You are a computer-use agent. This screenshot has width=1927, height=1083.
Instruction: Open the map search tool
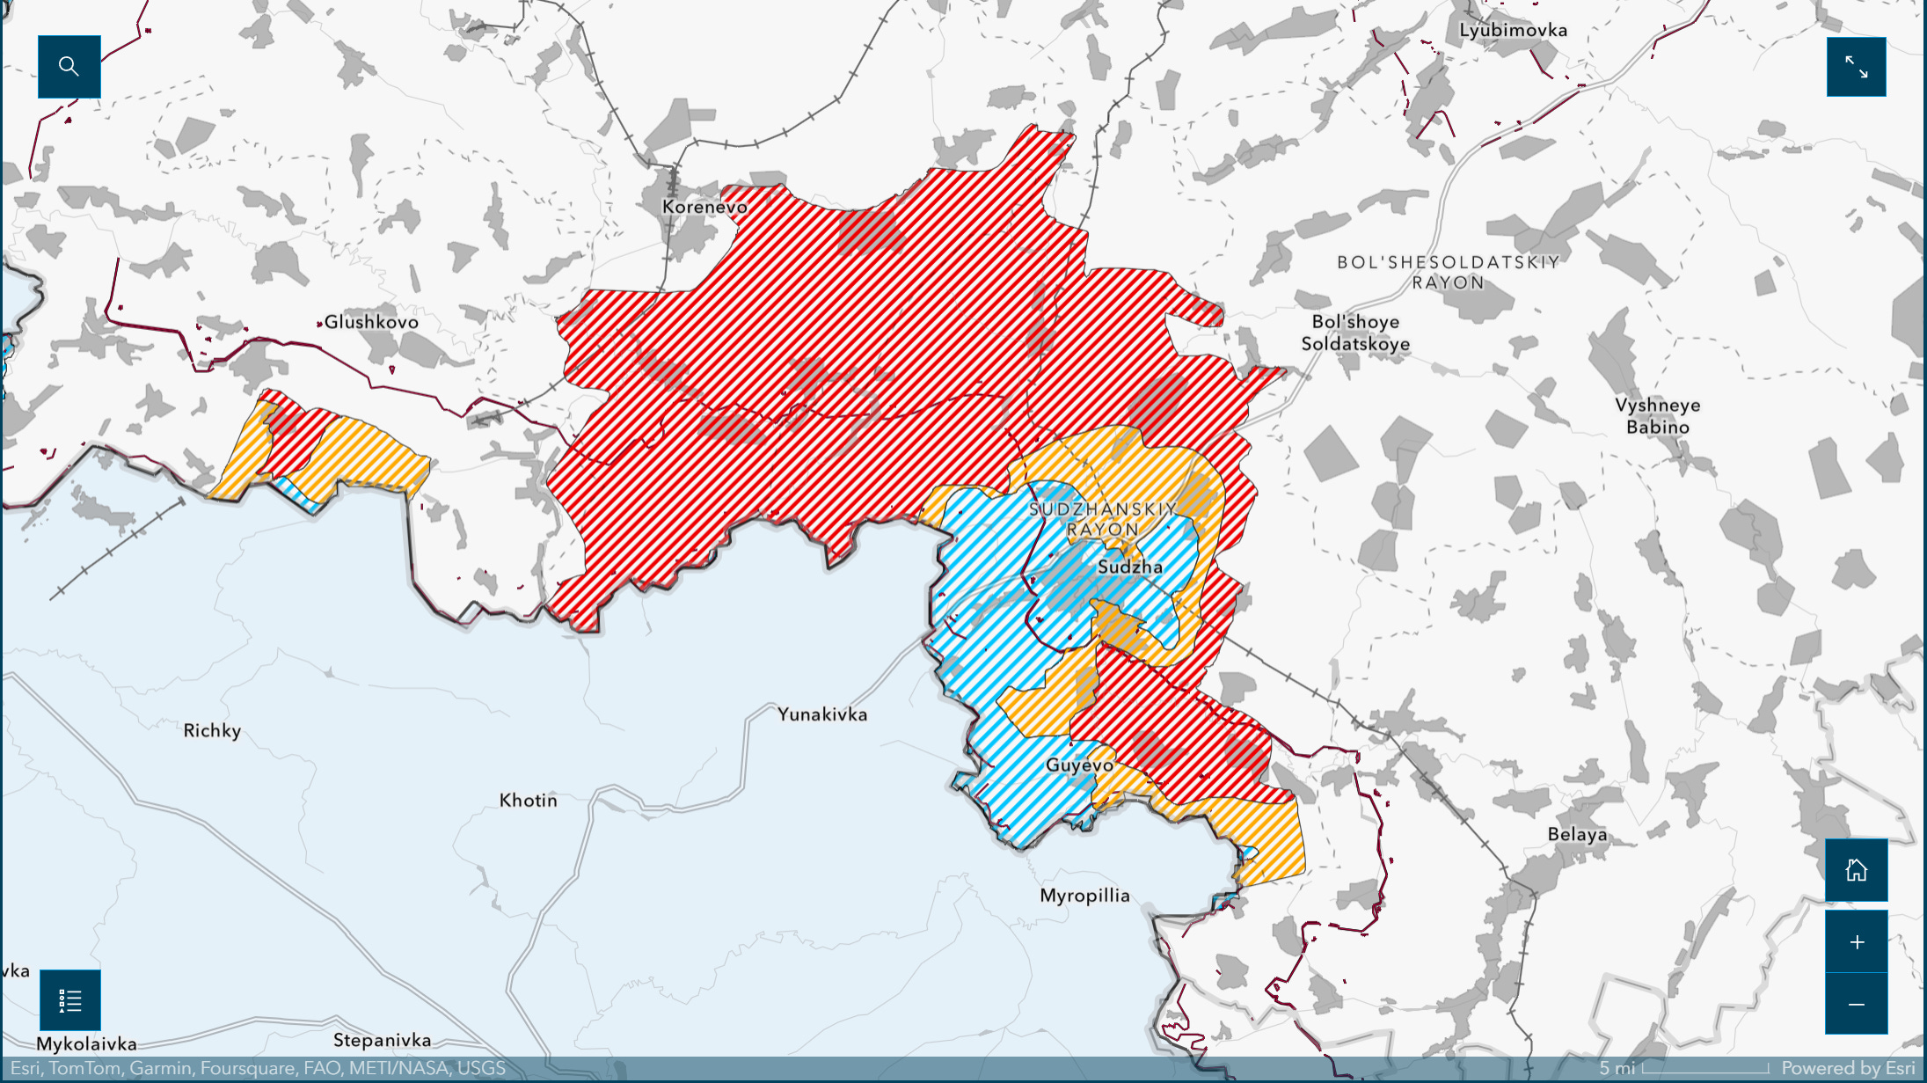[x=69, y=67]
